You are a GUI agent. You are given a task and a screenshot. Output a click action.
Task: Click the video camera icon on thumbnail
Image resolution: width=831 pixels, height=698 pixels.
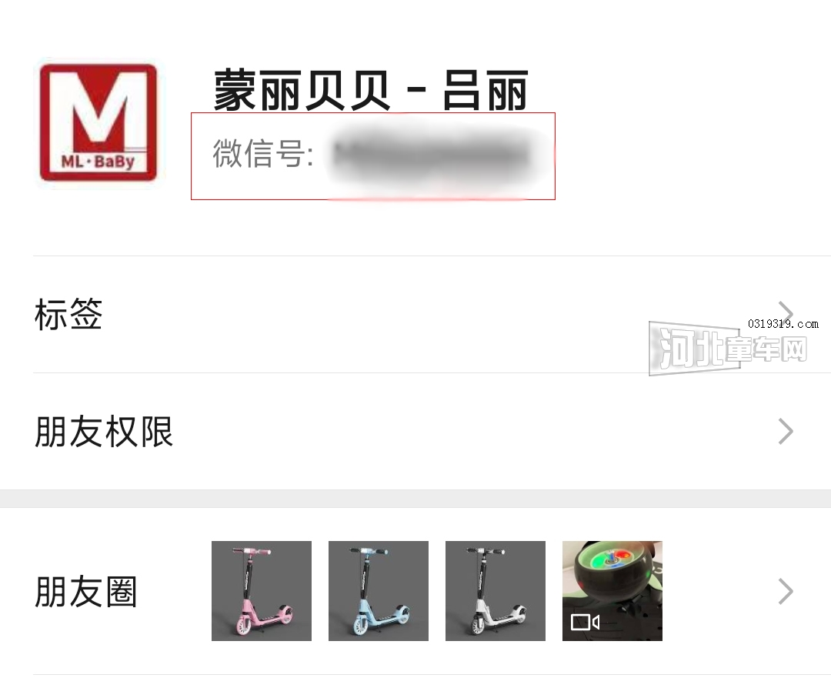pyautogui.click(x=585, y=622)
